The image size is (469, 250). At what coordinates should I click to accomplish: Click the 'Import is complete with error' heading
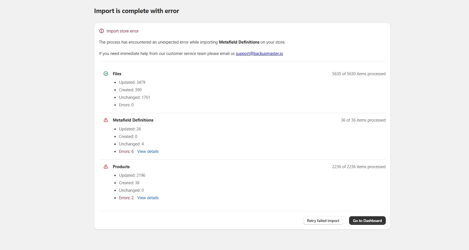click(137, 11)
